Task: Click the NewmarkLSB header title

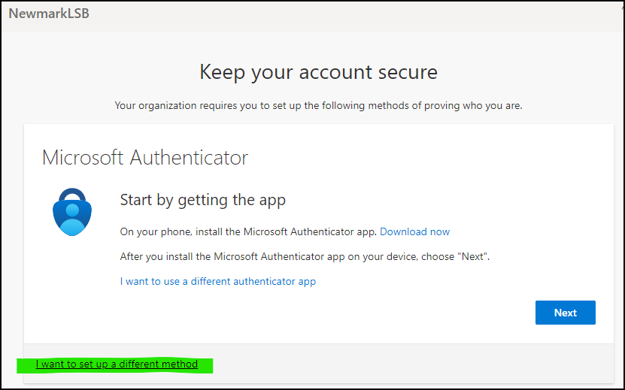Action: (x=49, y=14)
